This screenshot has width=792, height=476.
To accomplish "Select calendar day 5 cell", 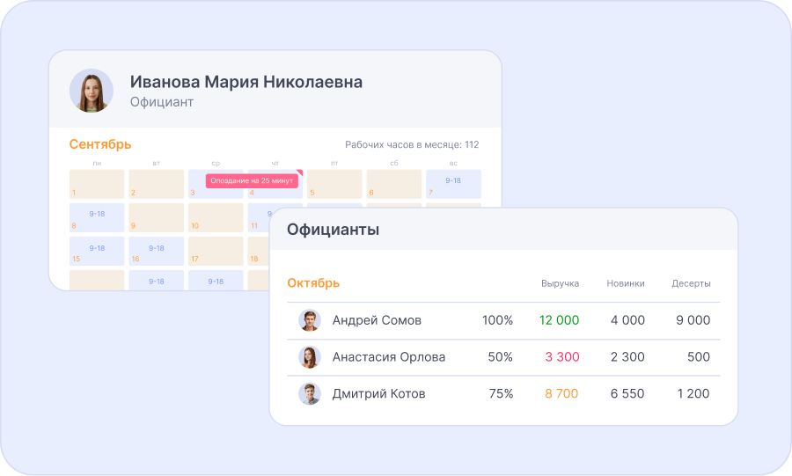I will [334, 184].
